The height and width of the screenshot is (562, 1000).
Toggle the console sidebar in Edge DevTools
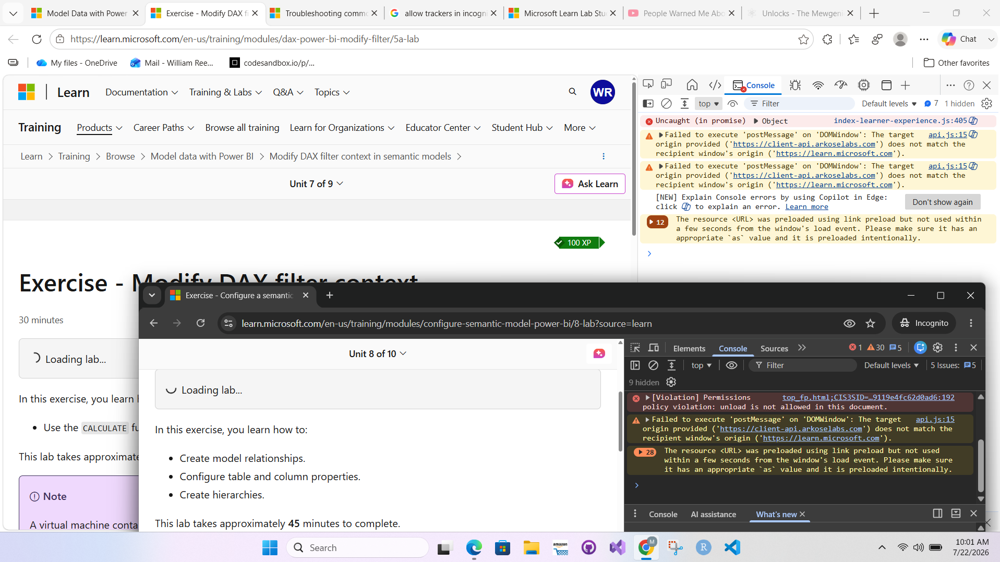click(x=648, y=104)
